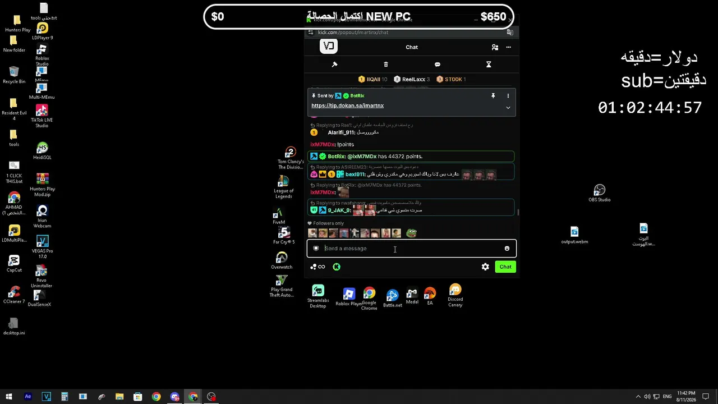Viewport: 718px width, 404px height.
Task: Click the hourglass slow mode icon
Action: [489, 65]
